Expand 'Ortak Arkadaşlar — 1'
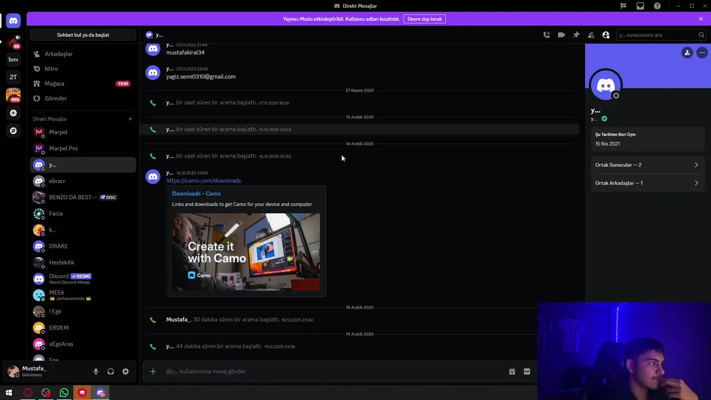The width and height of the screenshot is (711, 400). (647, 183)
